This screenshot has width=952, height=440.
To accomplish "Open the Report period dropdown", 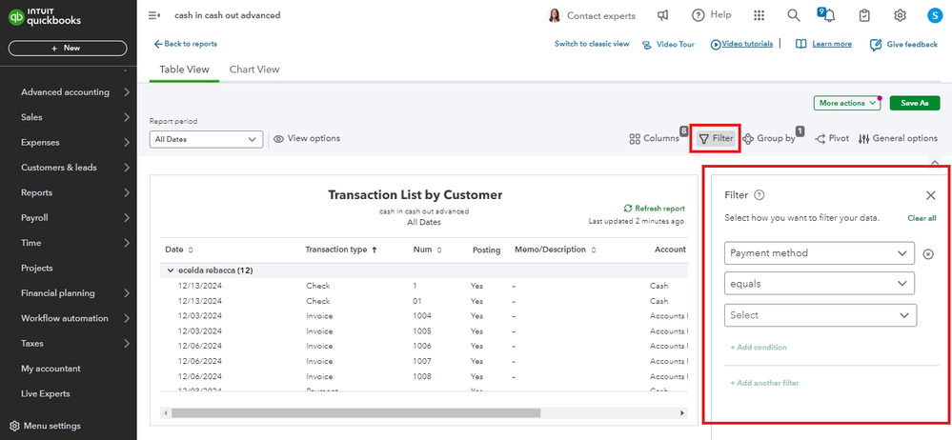I will [x=206, y=139].
